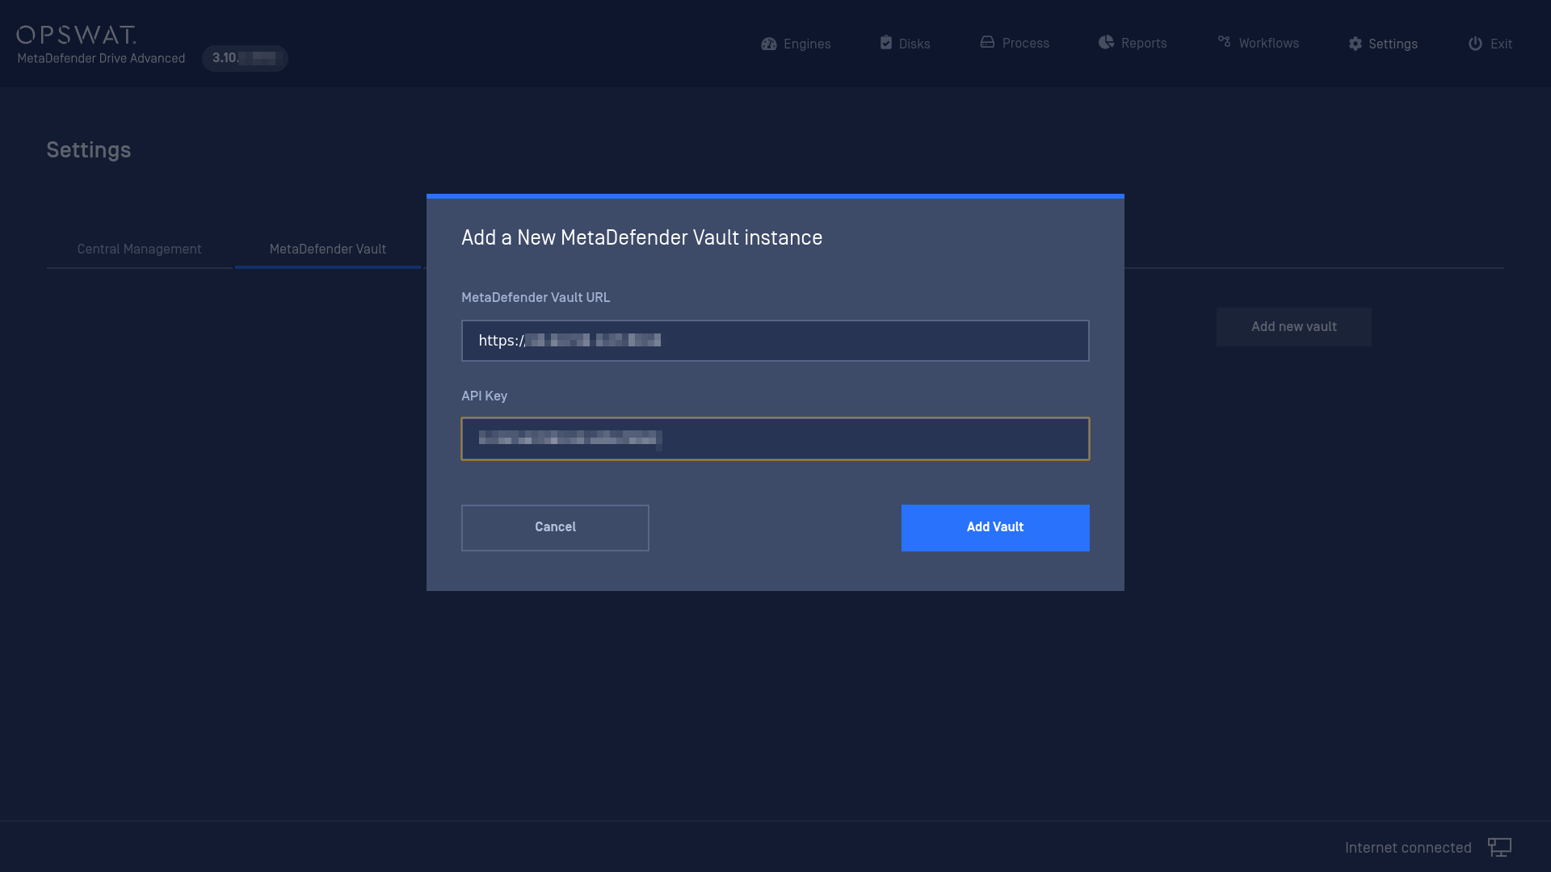Image resolution: width=1551 pixels, height=872 pixels.
Task: Switch to Central Management tab
Action: point(139,249)
